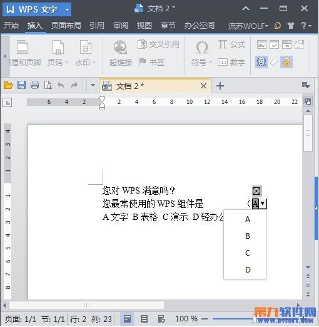319x327 pixels.
Task: Click the zoom out minus button
Action: 205,319
